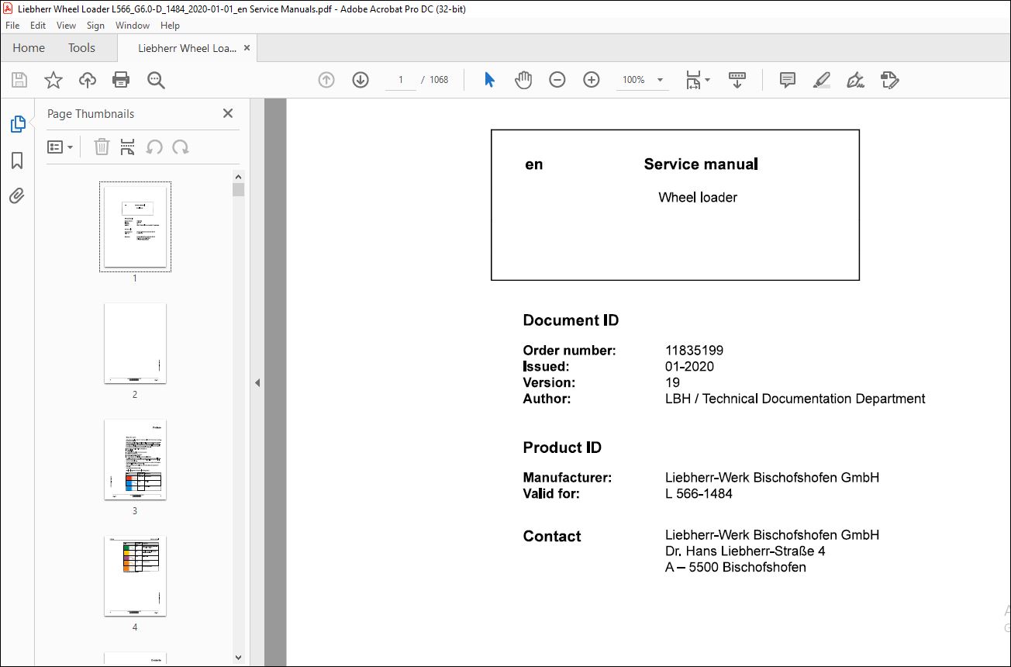Open fit page options icon
The width and height of the screenshot is (1011, 667).
click(698, 80)
